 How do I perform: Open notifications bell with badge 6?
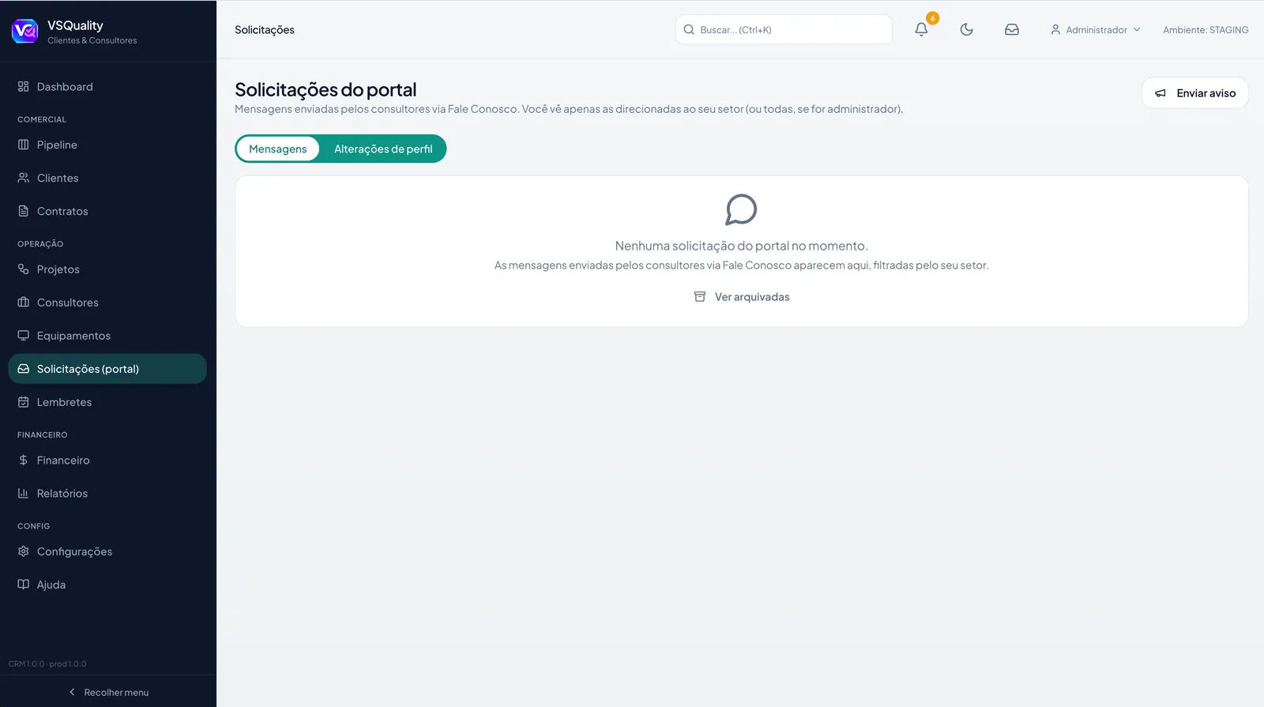click(921, 29)
